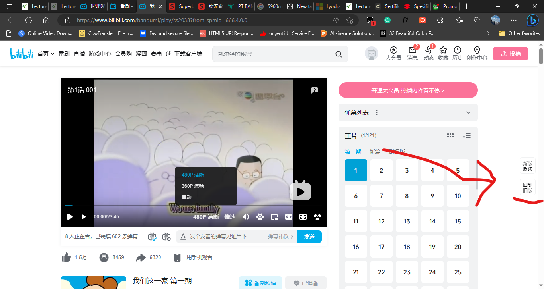This screenshot has height=289, width=544.
Task: Open 创作中心 creator center icon
Action: click(x=477, y=53)
